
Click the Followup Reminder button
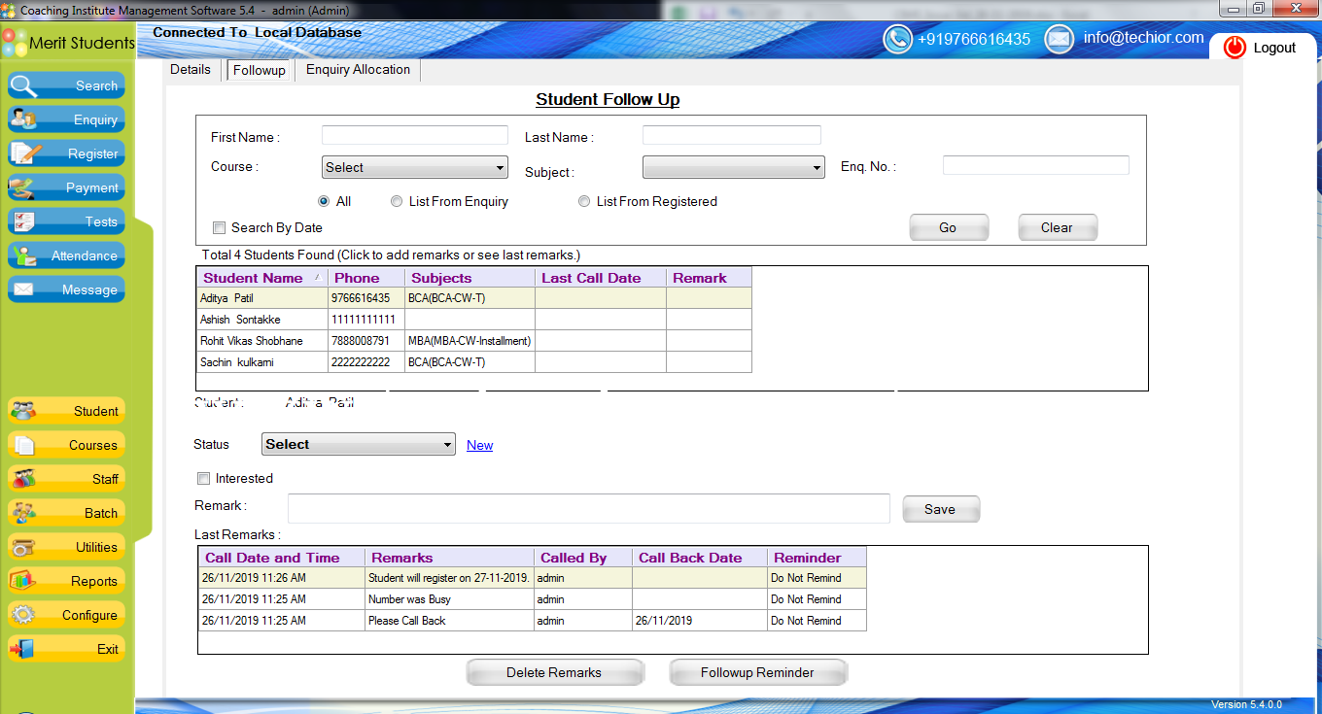tap(757, 672)
